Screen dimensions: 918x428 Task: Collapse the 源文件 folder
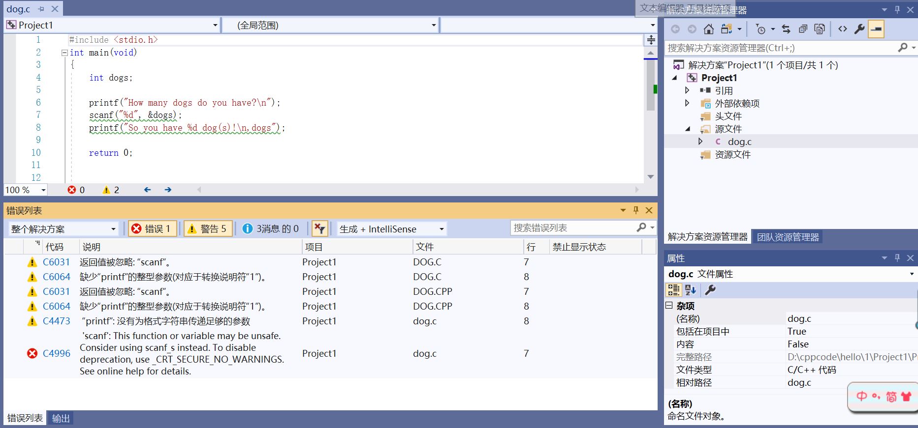(x=688, y=129)
